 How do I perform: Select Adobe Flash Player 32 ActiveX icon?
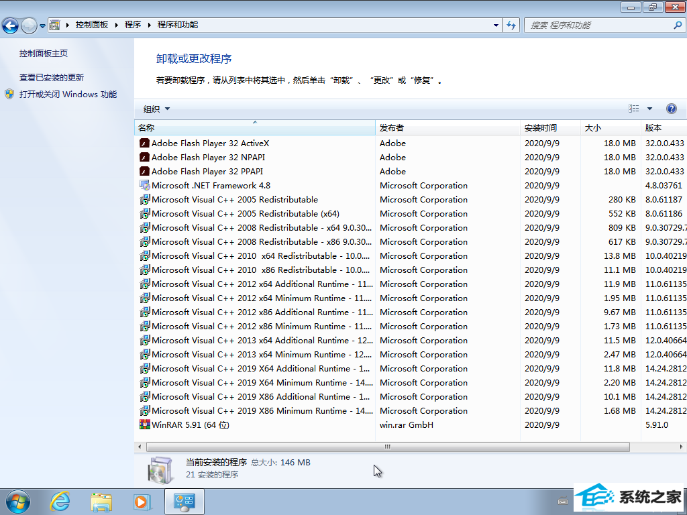(145, 144)
